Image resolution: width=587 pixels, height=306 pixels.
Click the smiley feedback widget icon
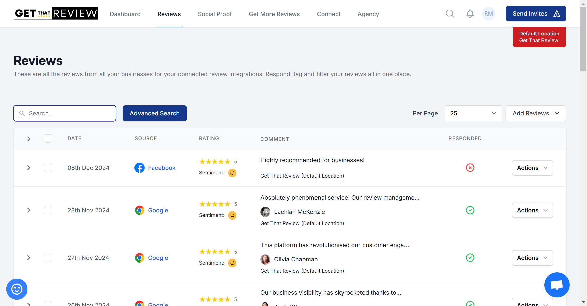tap(17, 289)
